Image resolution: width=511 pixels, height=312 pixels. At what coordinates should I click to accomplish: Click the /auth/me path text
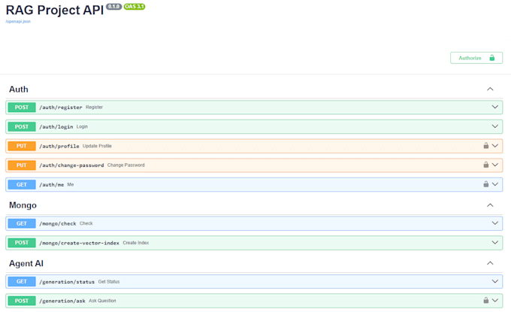(52, 184)
